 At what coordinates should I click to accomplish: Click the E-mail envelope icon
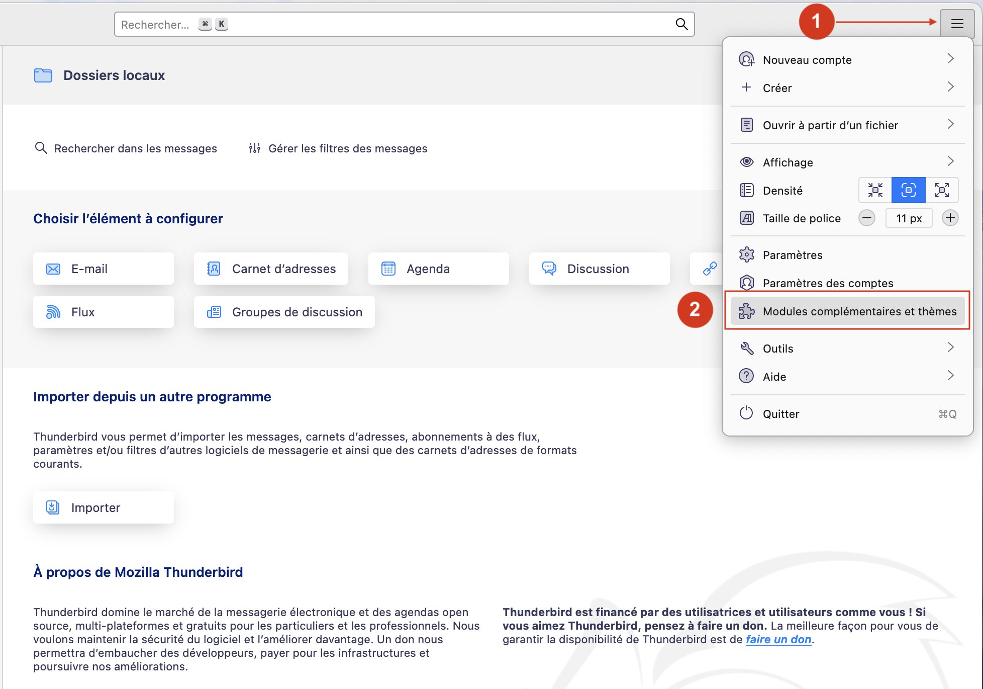pos(53,269)
